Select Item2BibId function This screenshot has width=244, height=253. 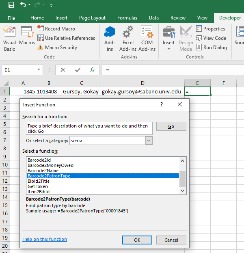pyautogui.click(x=103, y=192)
